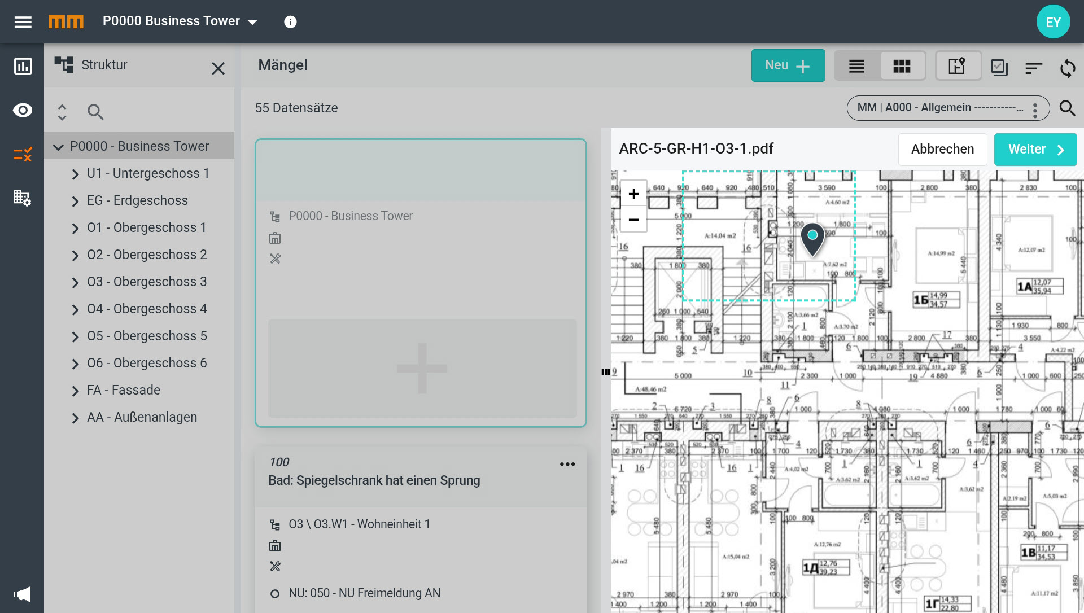Open the hamburger main menu
Viewport: 1084px width, 613px height.
pos(23,21)
